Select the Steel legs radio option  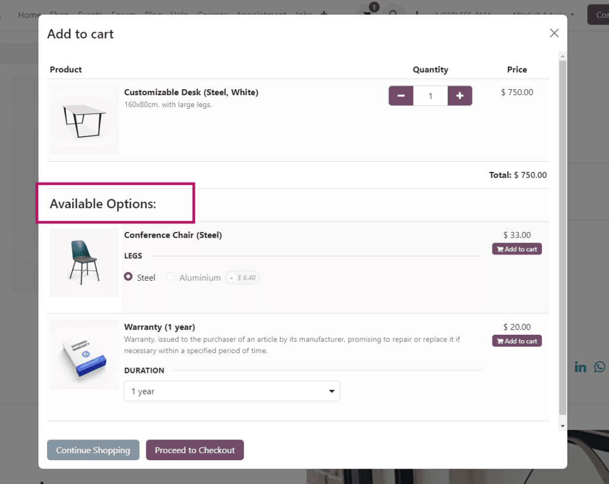(128, 277)
